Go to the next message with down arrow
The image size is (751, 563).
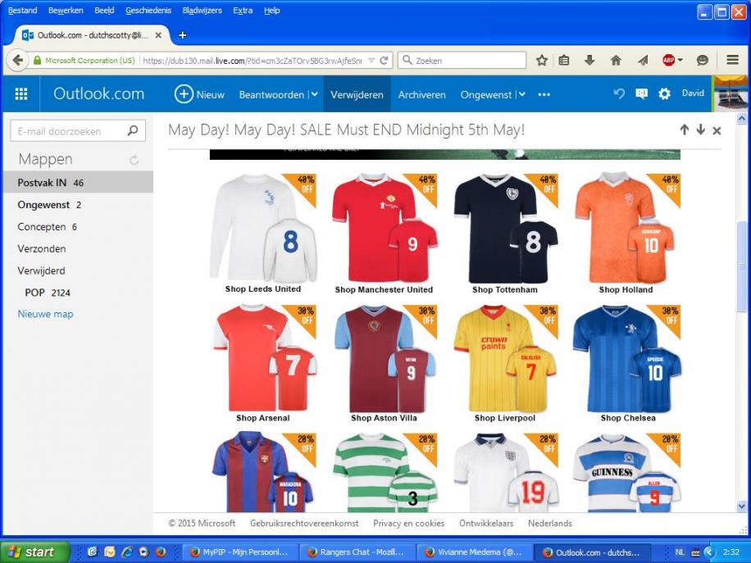pos(700,130)
